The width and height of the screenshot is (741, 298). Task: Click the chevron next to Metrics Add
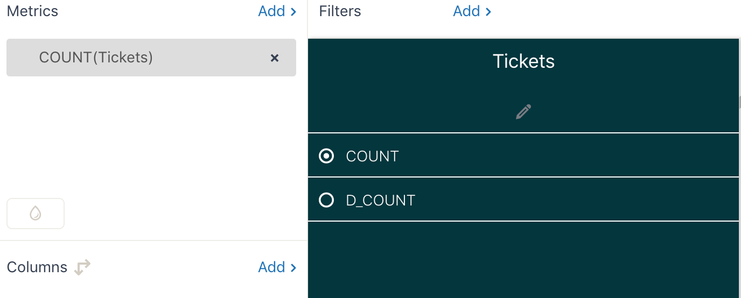(293, 11)
